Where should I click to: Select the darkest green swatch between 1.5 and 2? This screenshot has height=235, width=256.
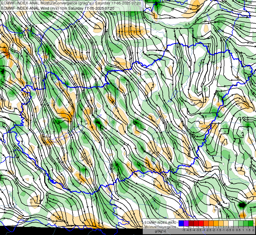(x=251, y=224)
